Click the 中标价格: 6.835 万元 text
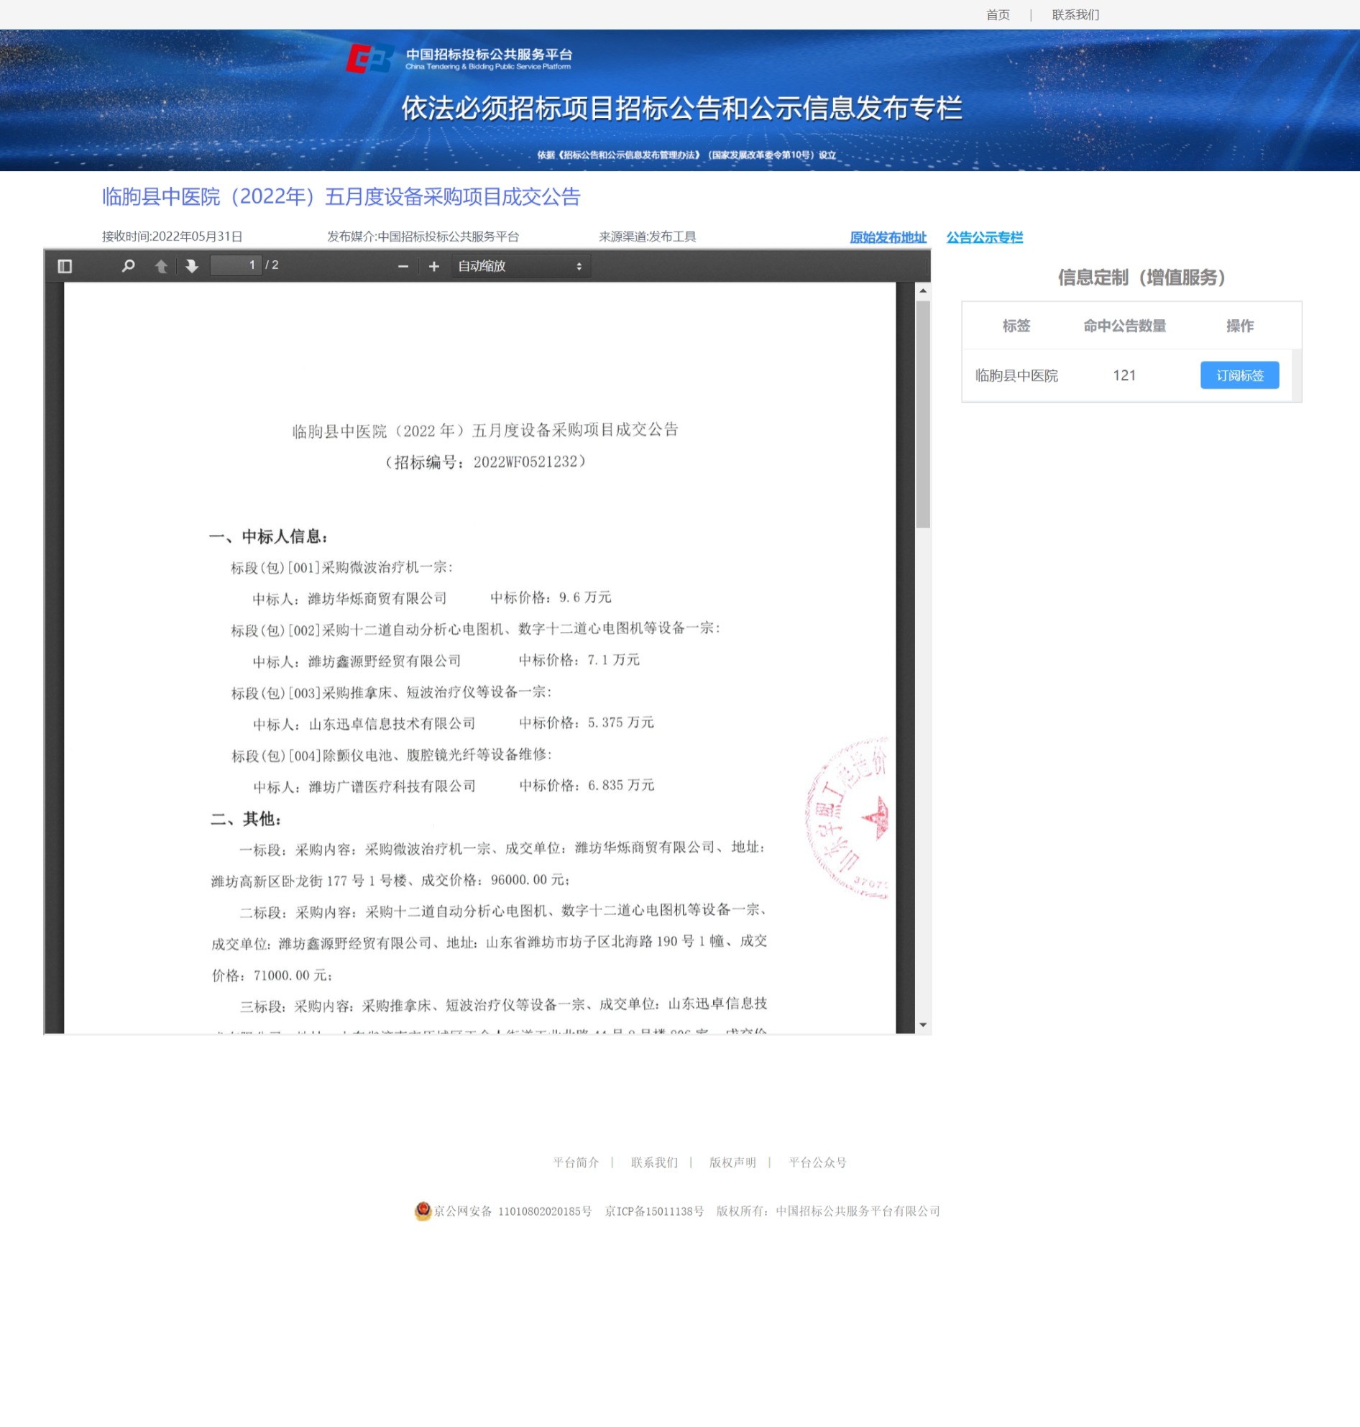1360x1427 pixels. 587,785
